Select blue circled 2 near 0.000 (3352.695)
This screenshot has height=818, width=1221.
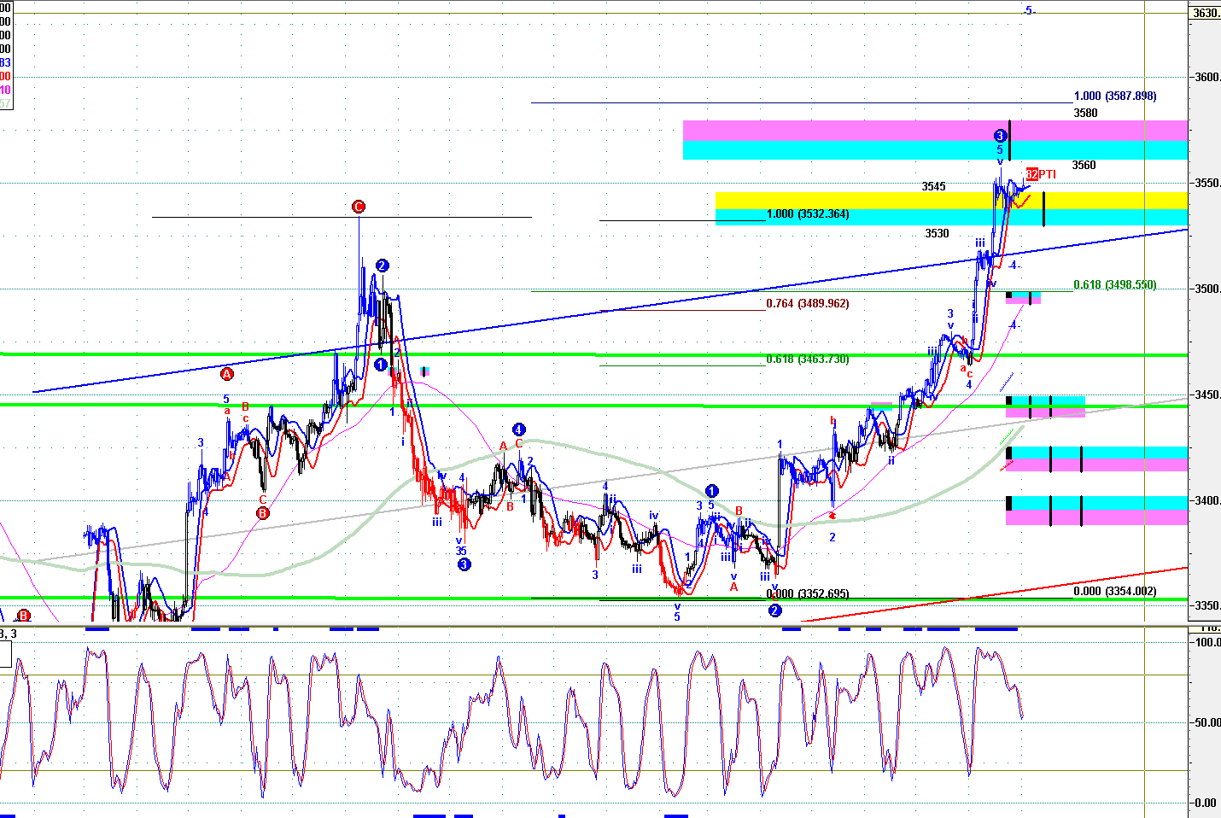(x=774, y=611)
